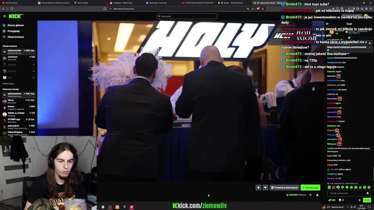Switch to Messenger | Facebook tab
Viewport: 374px width, 210px height.
162,3
